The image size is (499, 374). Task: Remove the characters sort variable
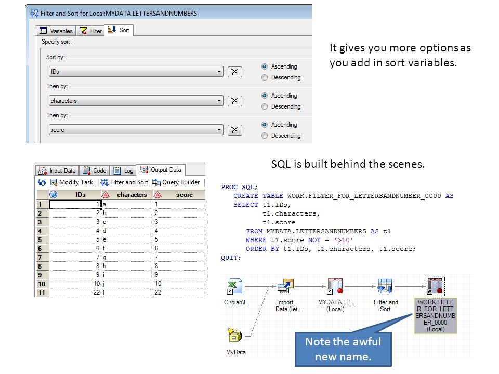pos(235,101)
